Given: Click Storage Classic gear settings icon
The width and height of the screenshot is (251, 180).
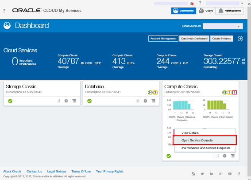Looking at the screenshot, I should point(66,101).
